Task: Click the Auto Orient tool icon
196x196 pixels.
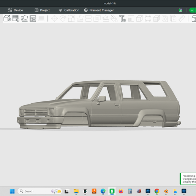Action: pyautogui.click(x=24, y=18)
